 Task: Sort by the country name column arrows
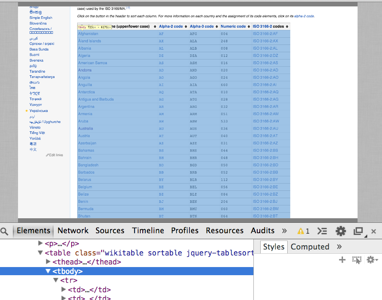click(x=155, y=27)
